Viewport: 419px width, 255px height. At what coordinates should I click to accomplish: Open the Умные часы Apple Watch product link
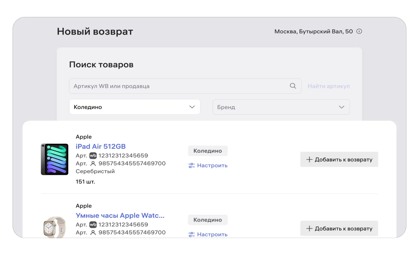pyautogui.click(x=120, y=215)
